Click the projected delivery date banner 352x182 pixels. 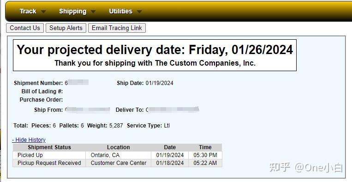(x=155, y=55)
